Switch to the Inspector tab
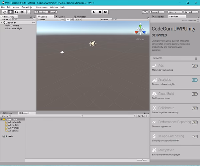 (158, 17)
